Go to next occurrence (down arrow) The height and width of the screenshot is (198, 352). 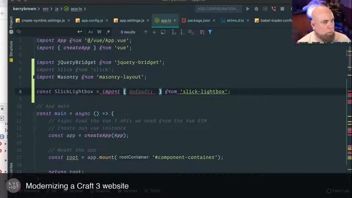(154, 32)
